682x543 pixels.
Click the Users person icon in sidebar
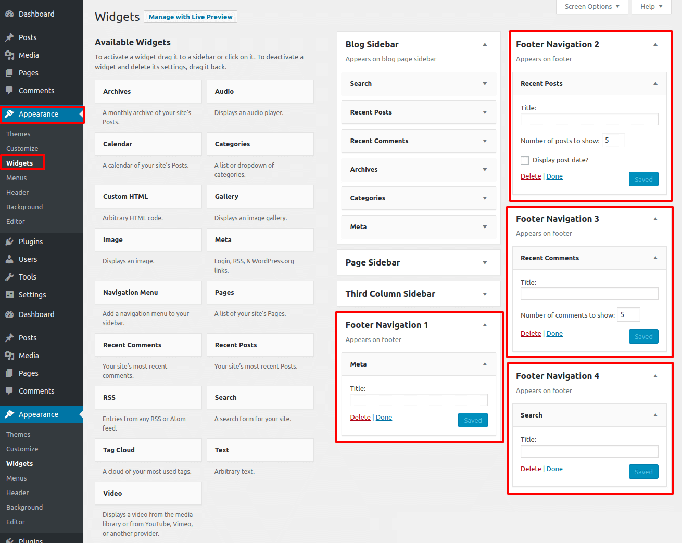click(x=9, y=259)
